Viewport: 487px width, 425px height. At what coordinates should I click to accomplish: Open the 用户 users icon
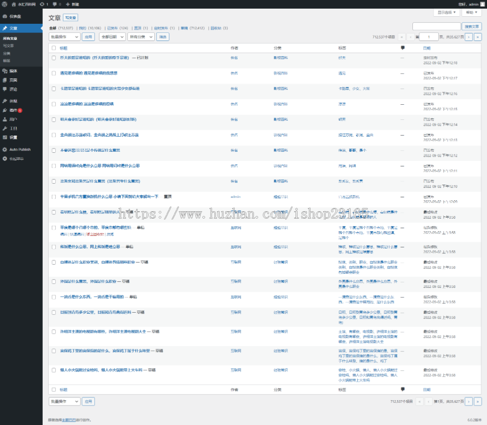[x=5, y=119]
